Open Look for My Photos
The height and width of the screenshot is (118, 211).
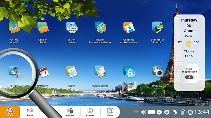[x=157, y=27]
